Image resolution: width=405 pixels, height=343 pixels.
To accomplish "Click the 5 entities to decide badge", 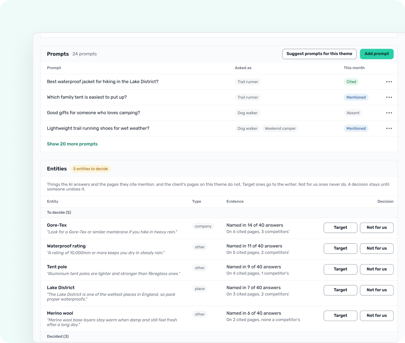I will click(x=90, y=169).
